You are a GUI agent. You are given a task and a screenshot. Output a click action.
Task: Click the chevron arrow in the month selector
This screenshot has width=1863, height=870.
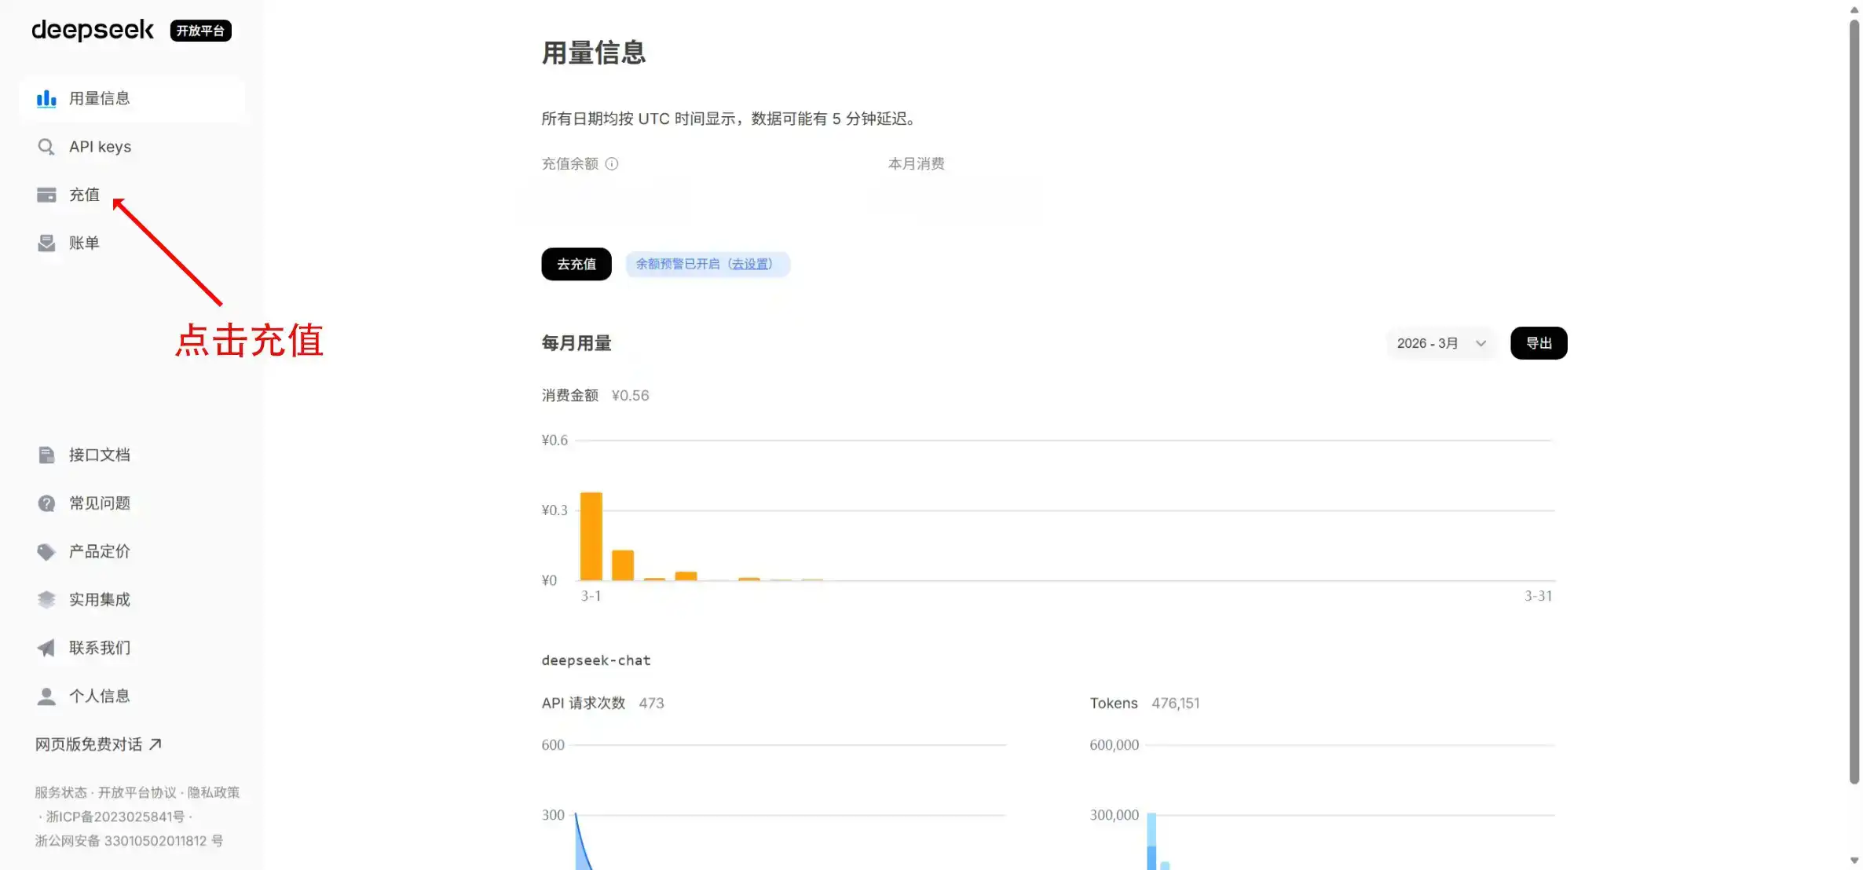click(1481, 343)
